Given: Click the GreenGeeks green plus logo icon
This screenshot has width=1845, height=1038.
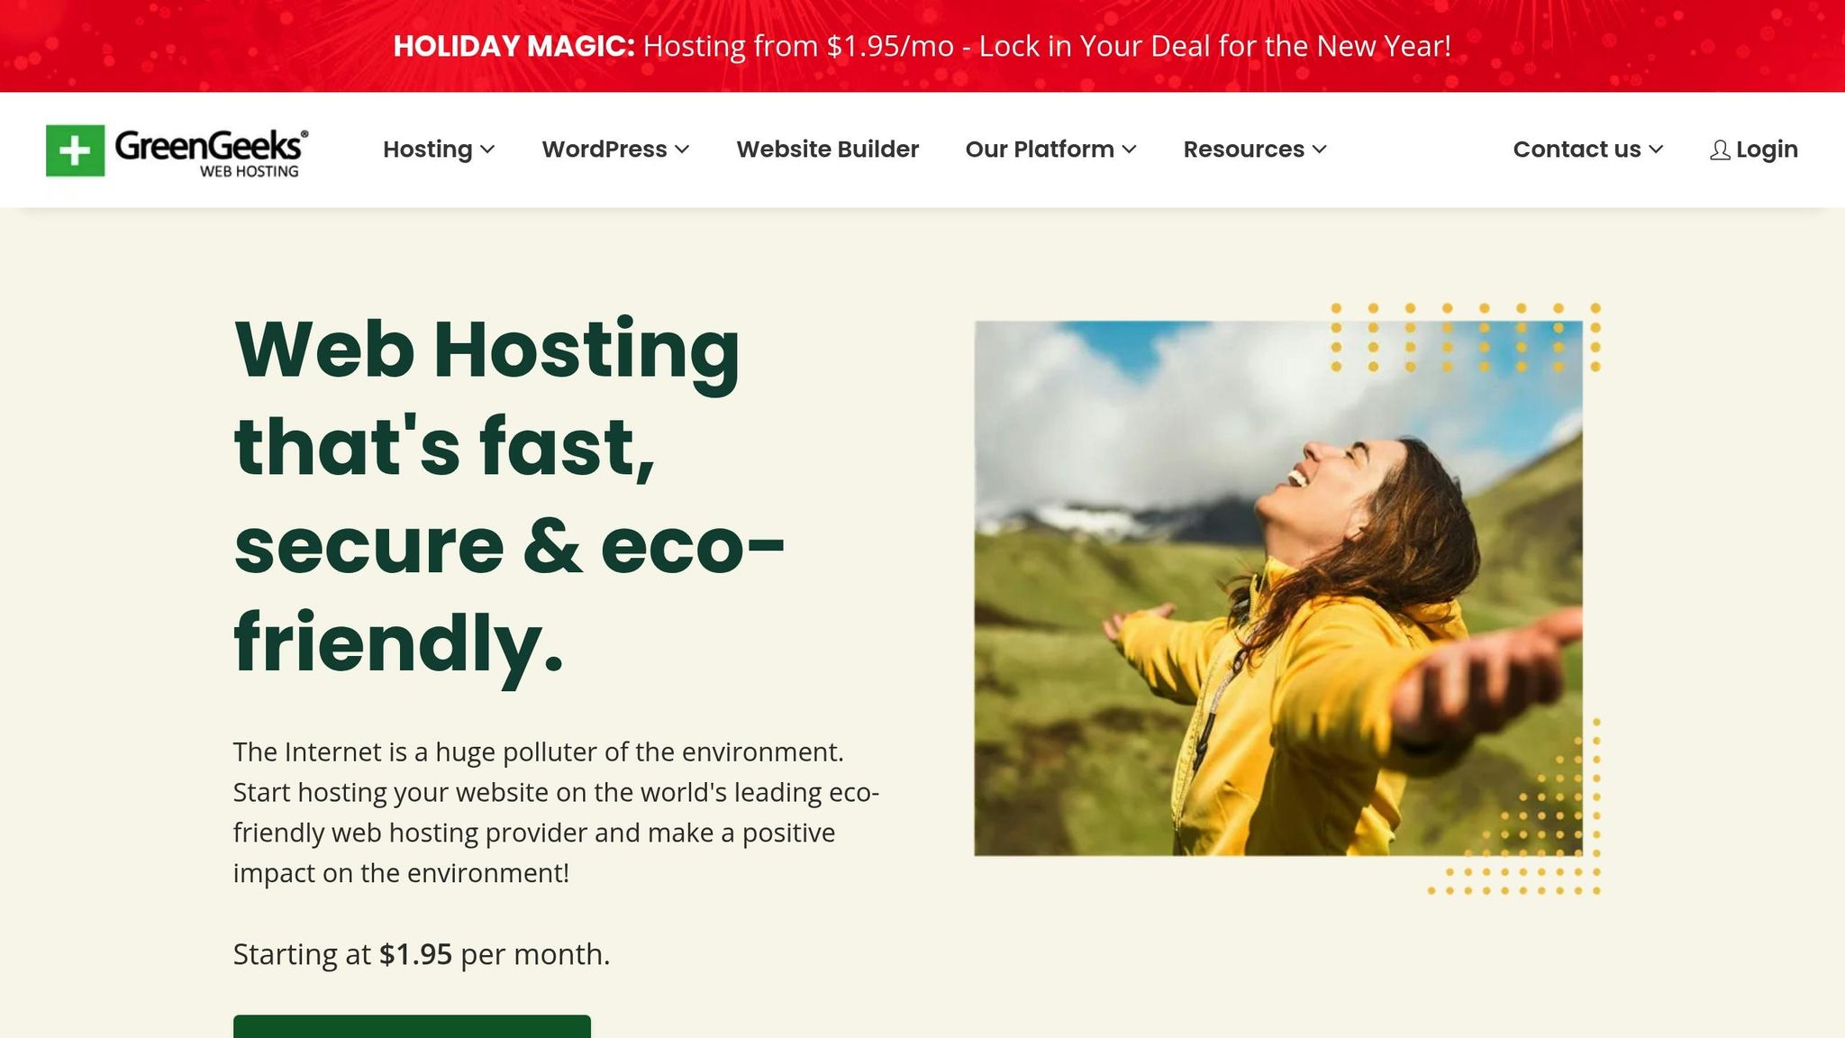Looking at the screenshot, I should (75, 150).
